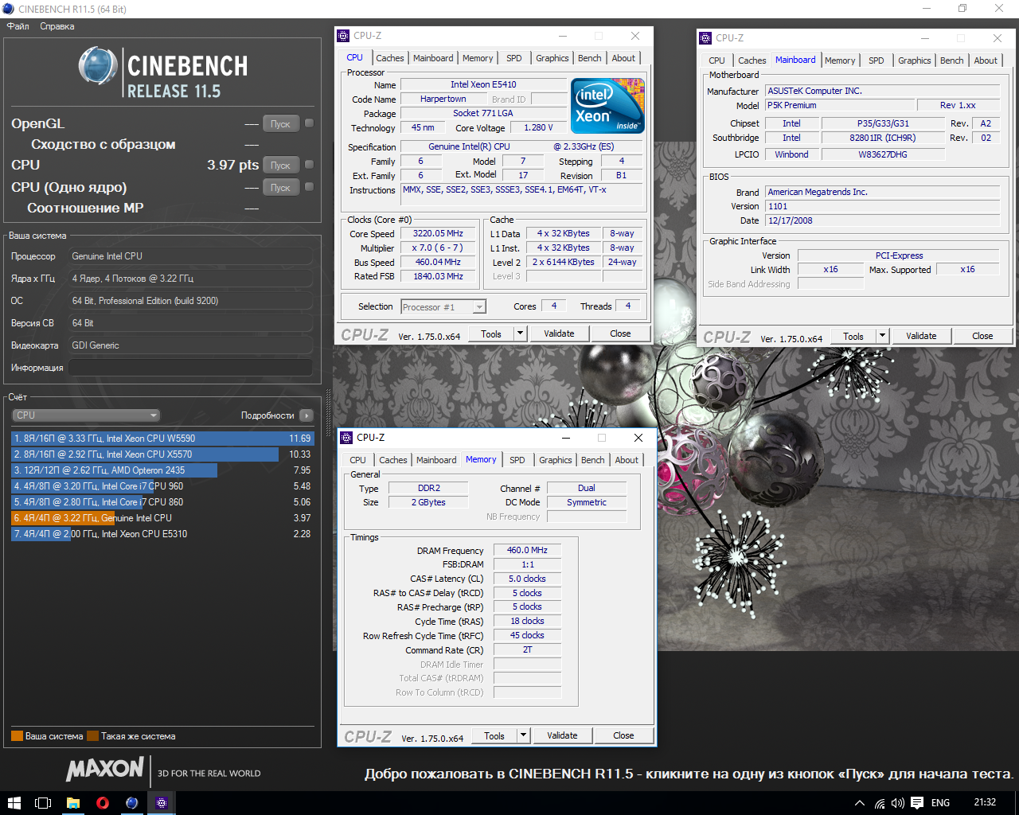Image resolution: width=1019 pixels, height=815 pixels.
Task: Select Genuine Intel CPU ranking bar
Action: point(162,518)
